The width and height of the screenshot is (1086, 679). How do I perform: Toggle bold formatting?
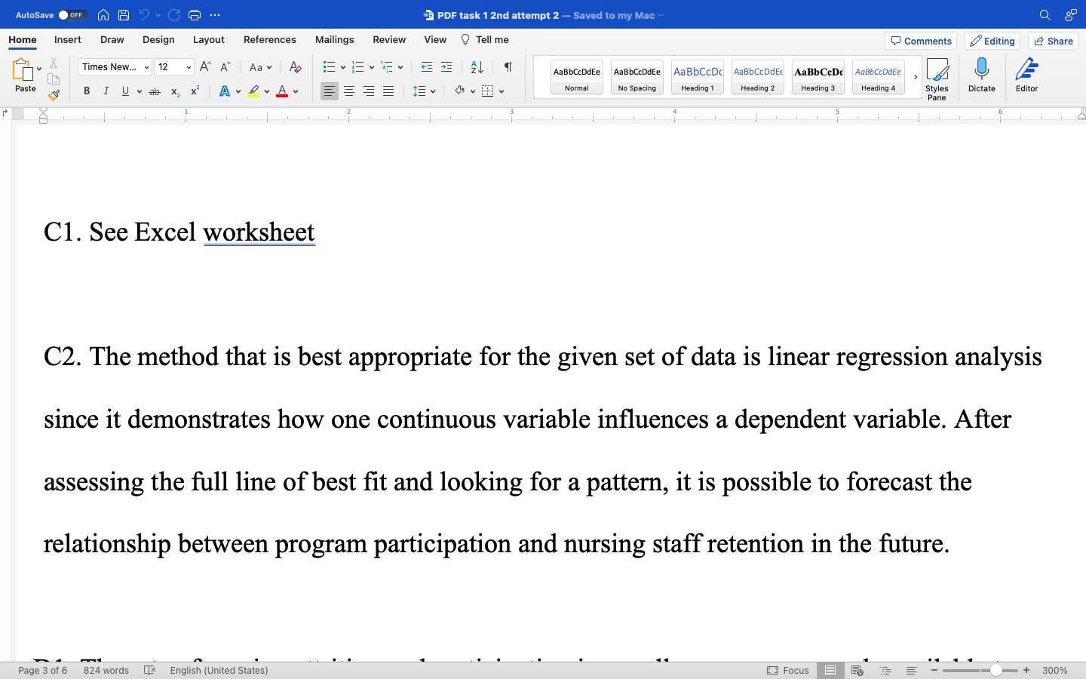[x=87, y=91]
